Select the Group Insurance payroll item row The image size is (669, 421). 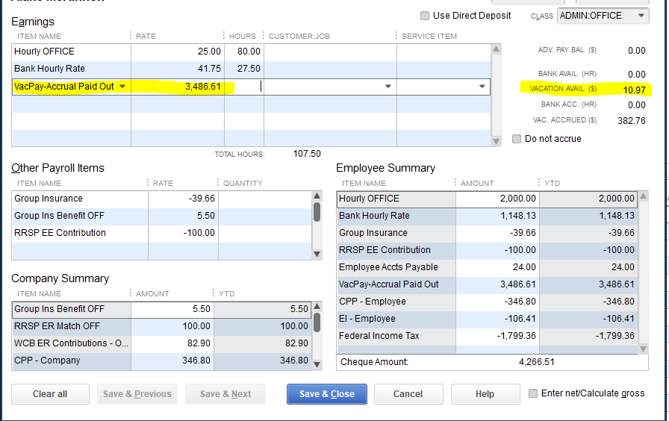pyautogui.click(x=80, y=199)
